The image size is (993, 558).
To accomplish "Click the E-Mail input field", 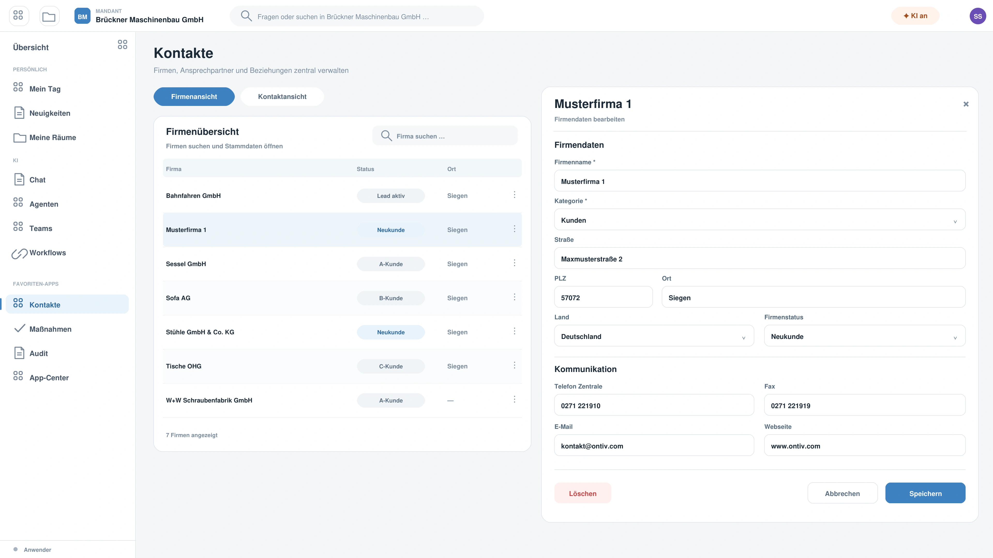I will [x=654, y=446].
